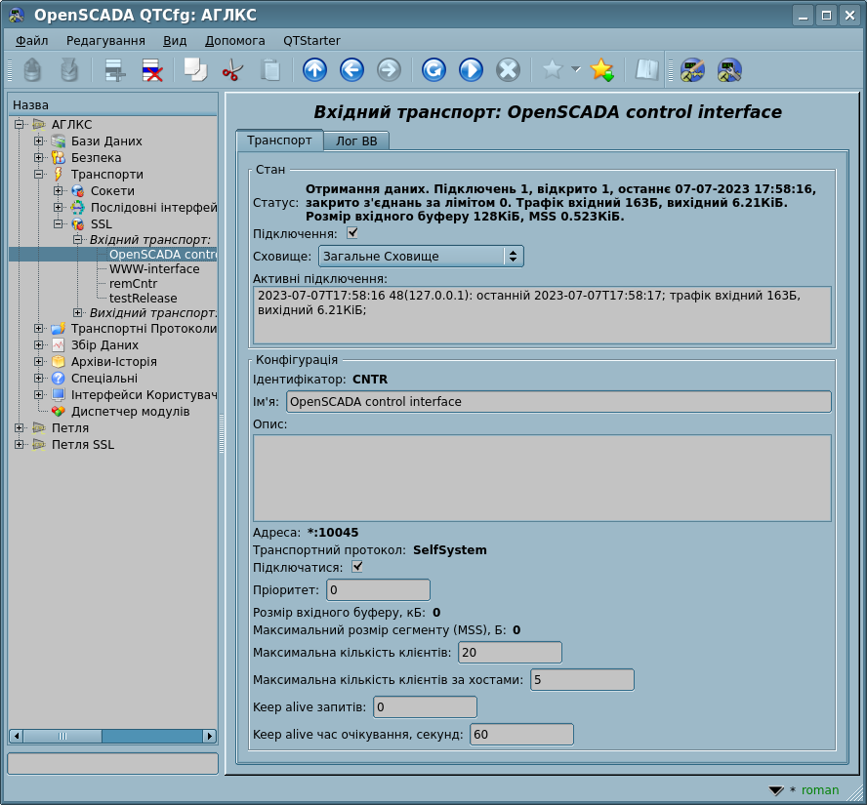Paste the item using the clipboard icon
Viewport: 867px width, 805px height.
click(269, 70)
